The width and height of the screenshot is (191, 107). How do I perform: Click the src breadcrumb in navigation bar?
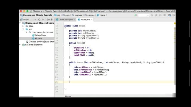[x=57, y=15]
